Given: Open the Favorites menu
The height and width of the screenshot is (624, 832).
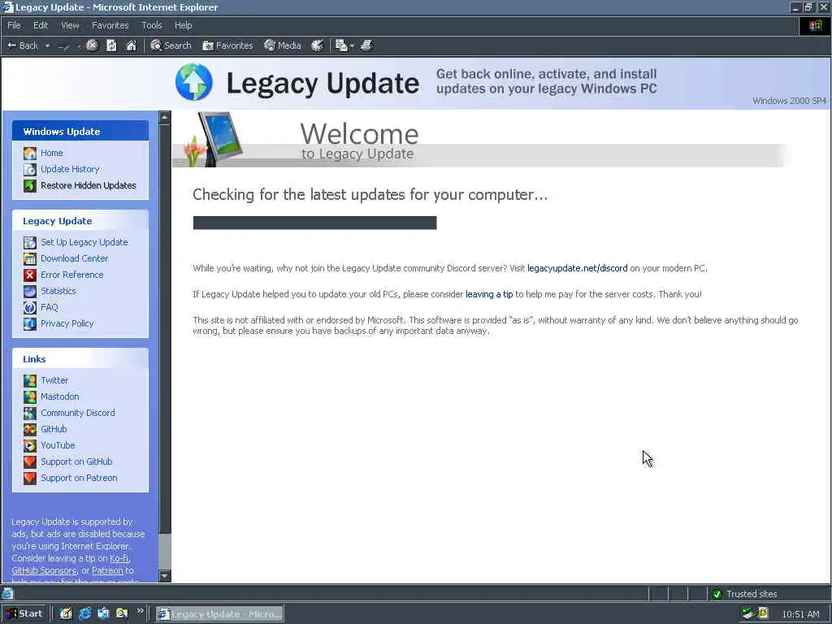Looking at the screenshot, I should click(x=110, y=25).
